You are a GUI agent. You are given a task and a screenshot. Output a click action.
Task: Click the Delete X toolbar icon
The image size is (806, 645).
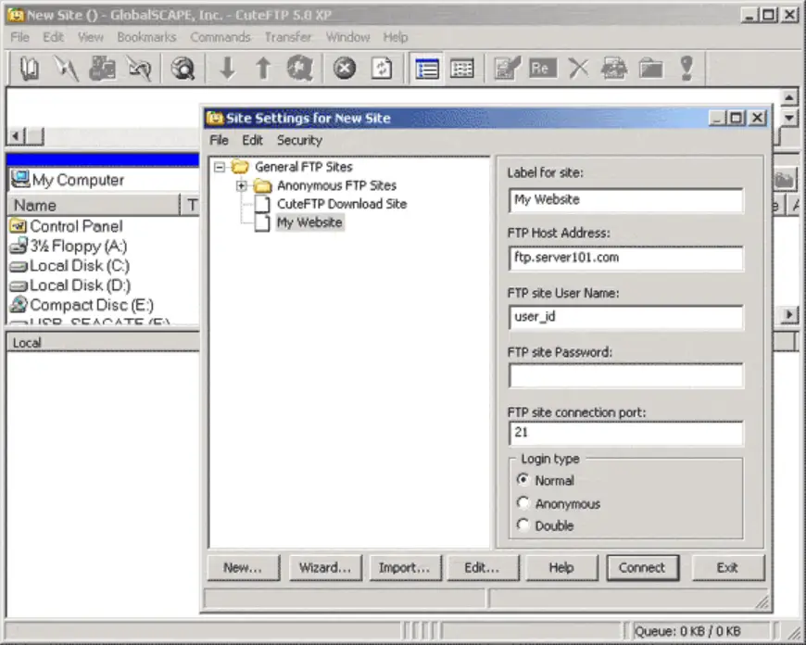pyautogui.click(x=578, y=69)
